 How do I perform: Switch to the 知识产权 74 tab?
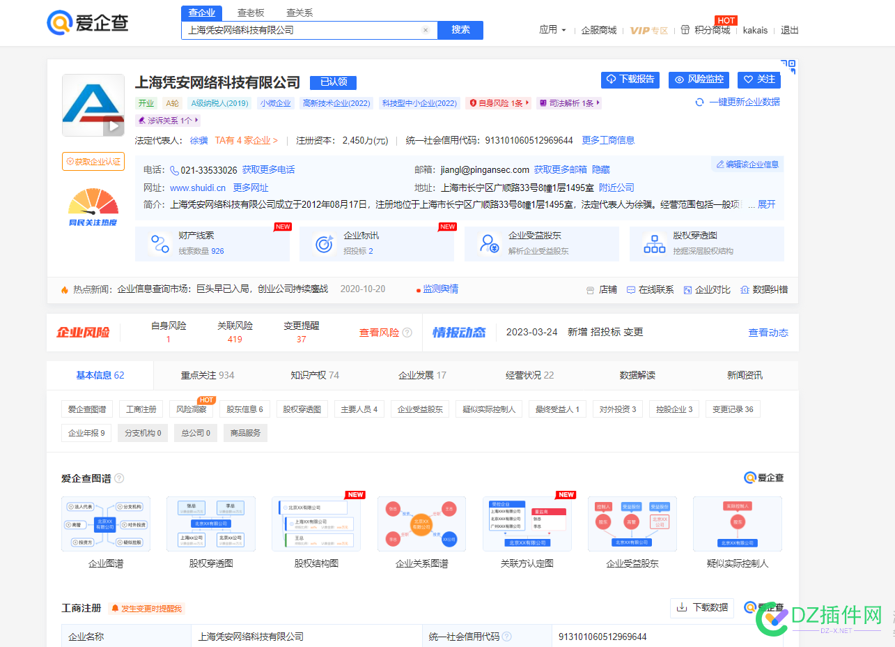(x=315, y=375)
